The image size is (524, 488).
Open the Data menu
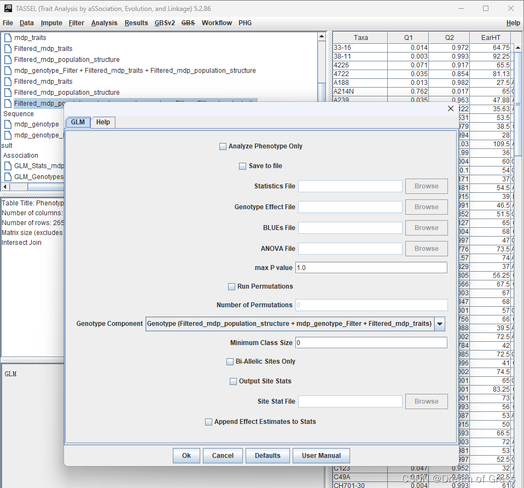27,23
